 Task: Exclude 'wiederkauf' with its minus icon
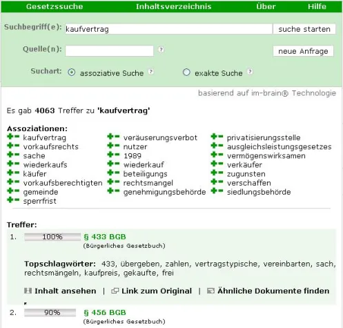[x=117, y=164]
